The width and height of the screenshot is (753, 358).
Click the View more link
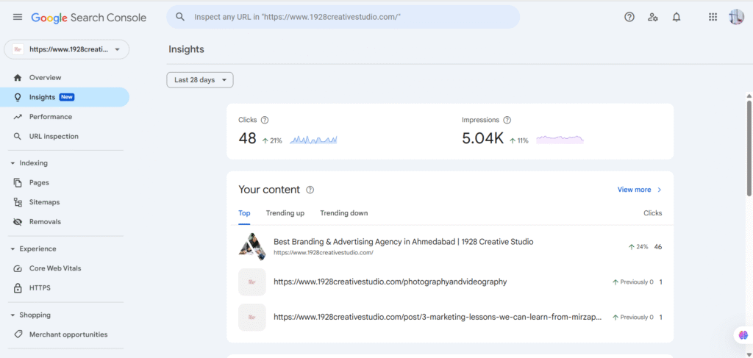(x=635, y=190)
